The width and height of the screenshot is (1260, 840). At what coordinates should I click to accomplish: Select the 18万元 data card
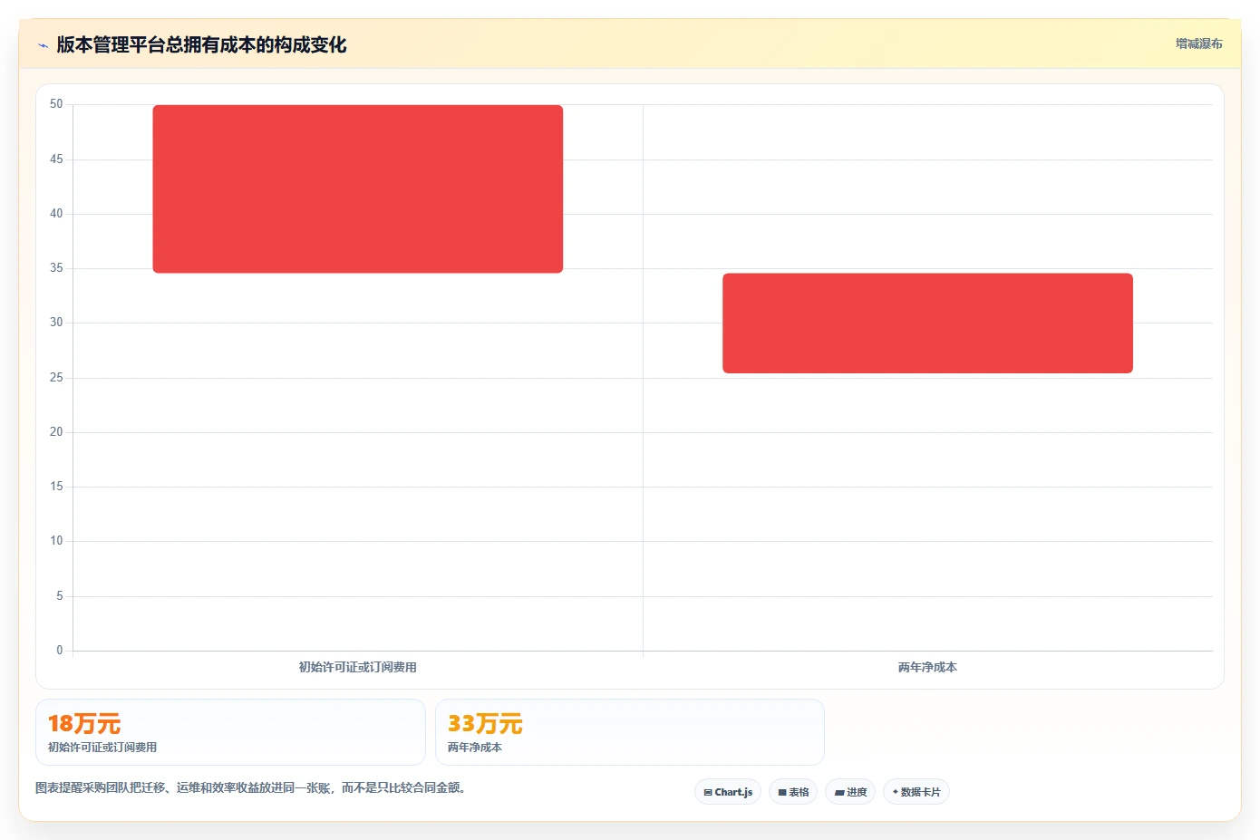pos(230,732)
